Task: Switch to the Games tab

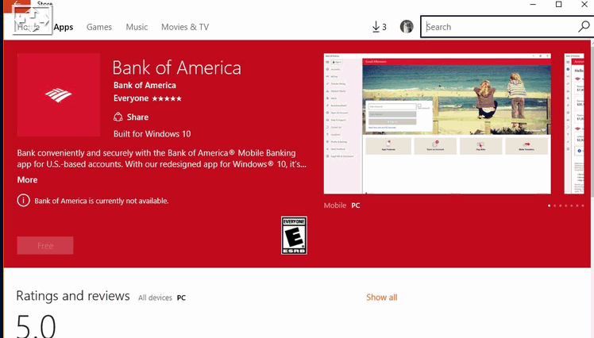Action: tap(99, 27)
